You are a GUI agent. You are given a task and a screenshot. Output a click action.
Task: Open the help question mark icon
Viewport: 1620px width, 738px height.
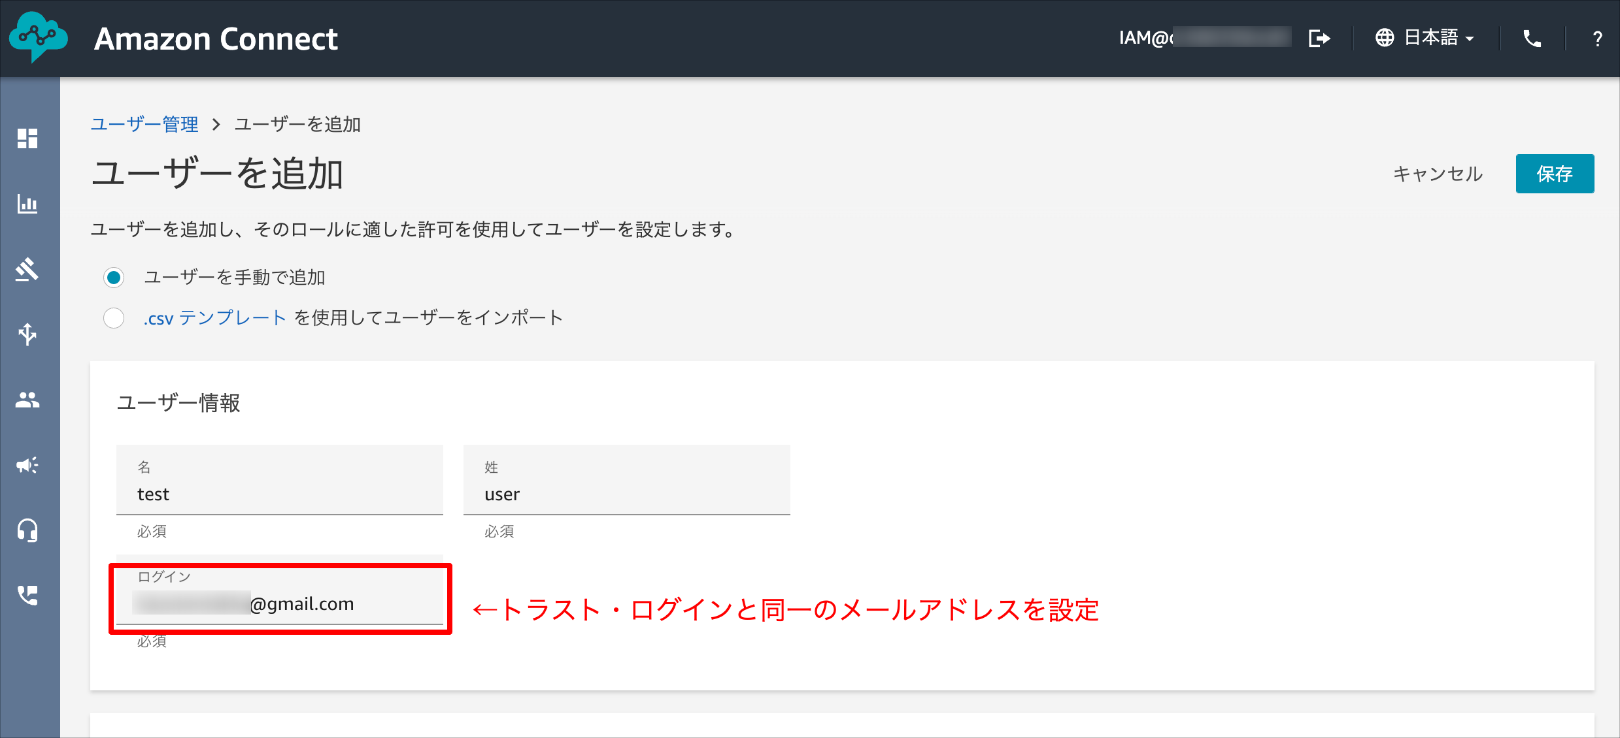point(1597,39)
